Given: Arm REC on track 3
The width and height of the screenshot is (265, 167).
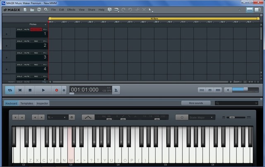Looking at the screenshot, I should pyautogui.click(x=36, y=53).
